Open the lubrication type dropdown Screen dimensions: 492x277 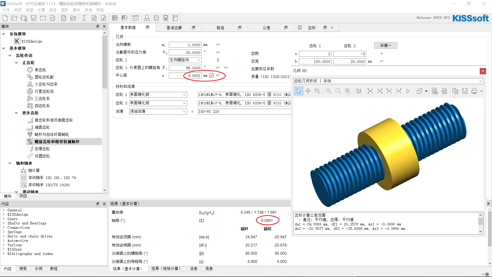click(x=158, y=112)
